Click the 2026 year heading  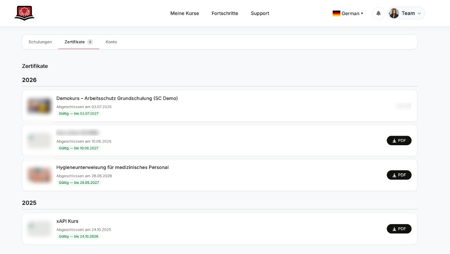click(x=29, y=80)
